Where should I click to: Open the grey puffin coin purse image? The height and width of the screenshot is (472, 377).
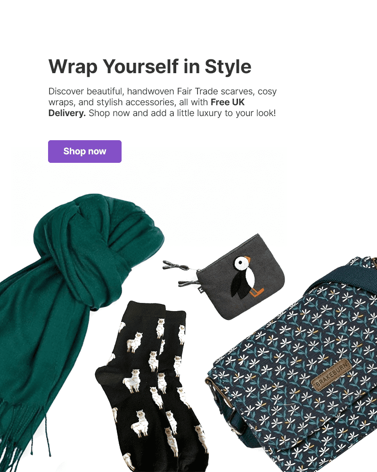click(x=224, y=277)
